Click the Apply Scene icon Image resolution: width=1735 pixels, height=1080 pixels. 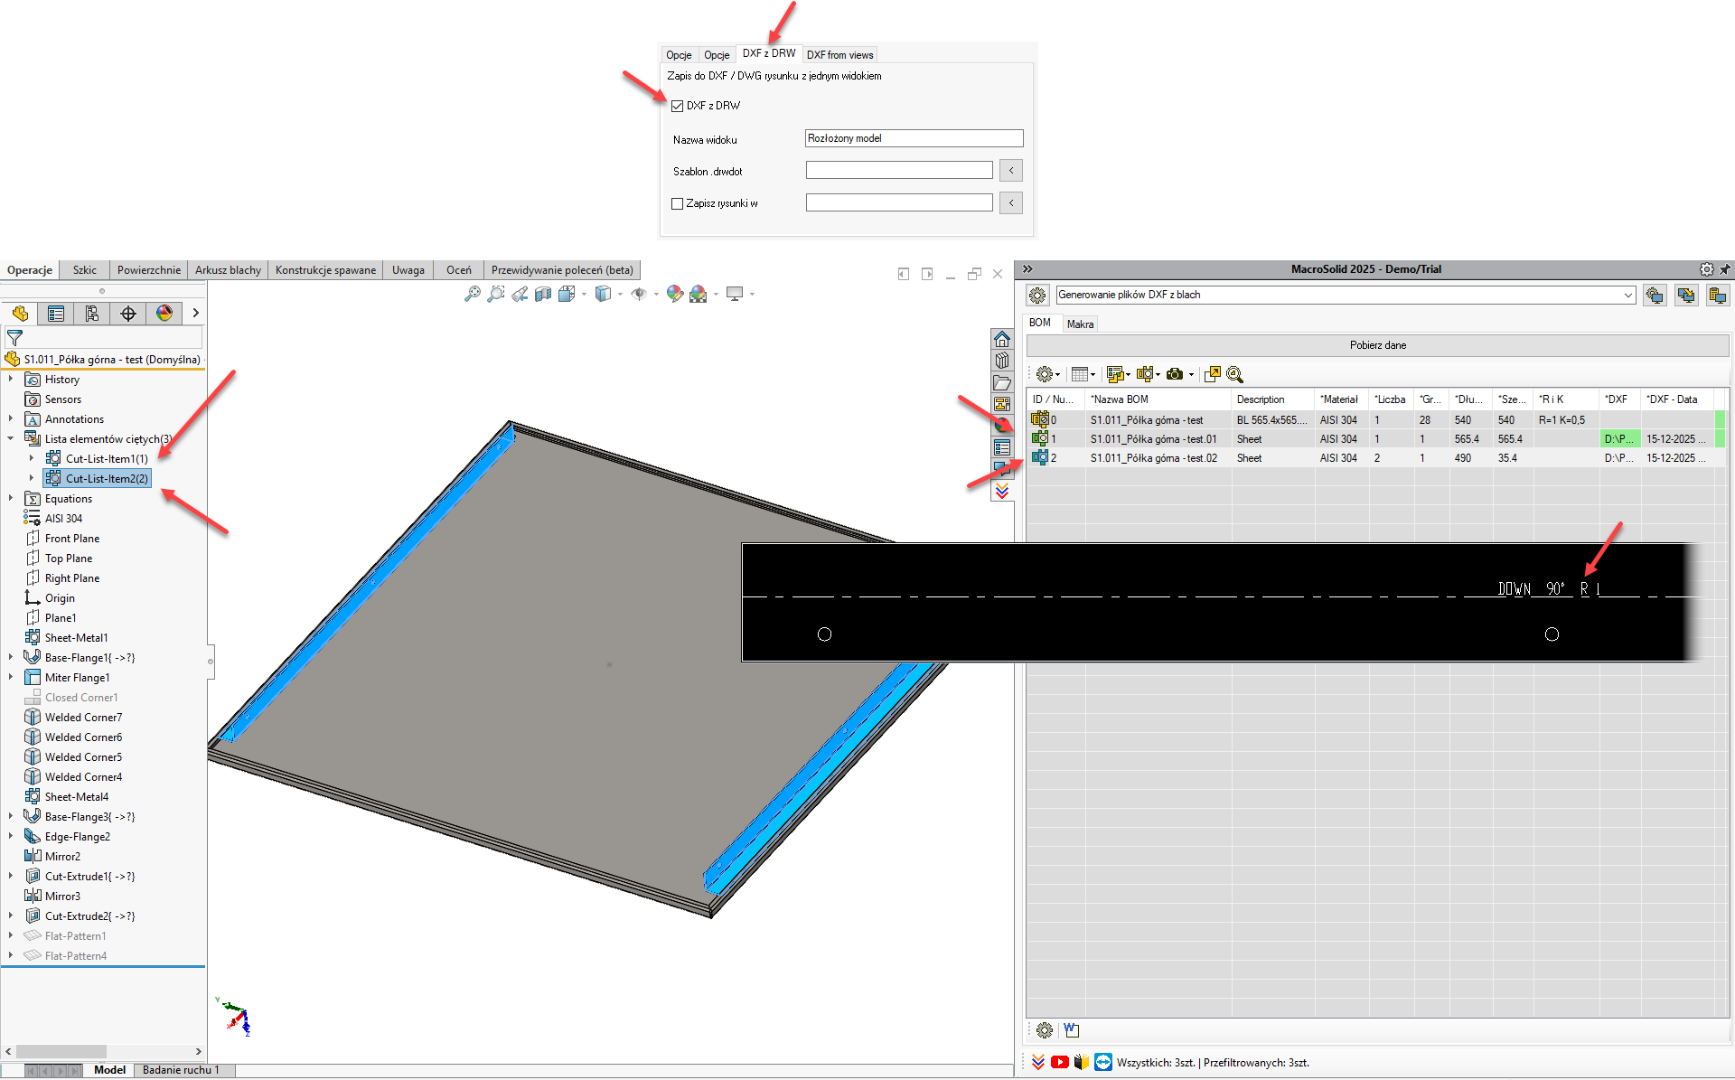(699, 294)
